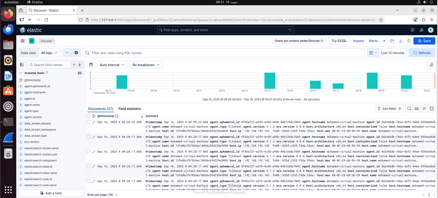This screenshot has width=438, height=198.
Task: Click Check out context-aware Discover
Action: (299, 41)
